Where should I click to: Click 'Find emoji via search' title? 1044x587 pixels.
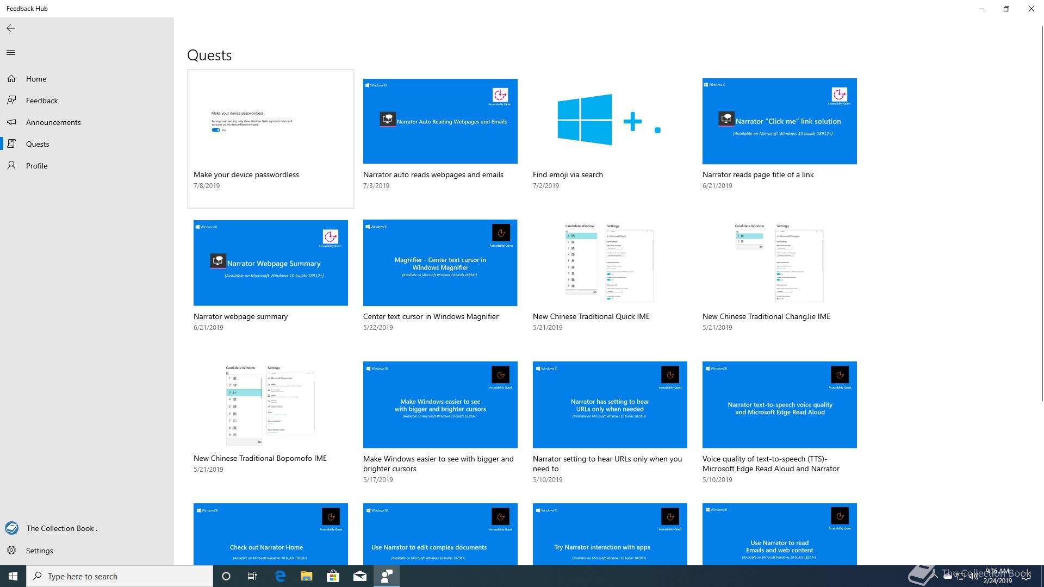point(568,174)
